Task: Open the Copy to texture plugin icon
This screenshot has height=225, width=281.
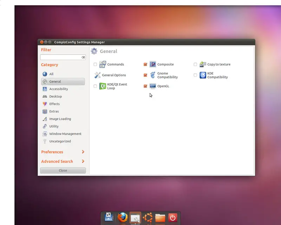Action: pyautogui.click(x=203, y=64)
